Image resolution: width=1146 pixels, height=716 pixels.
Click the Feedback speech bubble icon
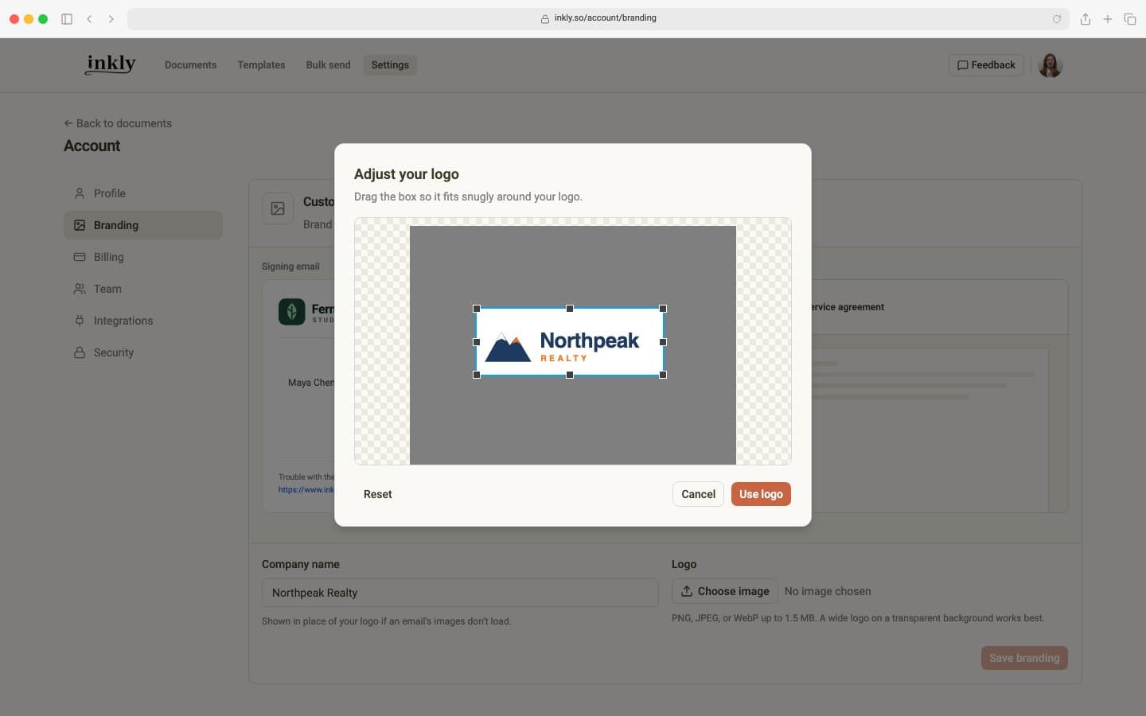963,65
